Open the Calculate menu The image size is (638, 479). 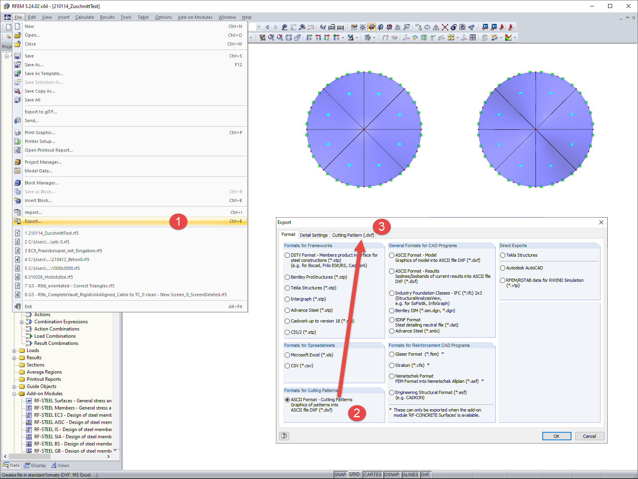(85, 17)
